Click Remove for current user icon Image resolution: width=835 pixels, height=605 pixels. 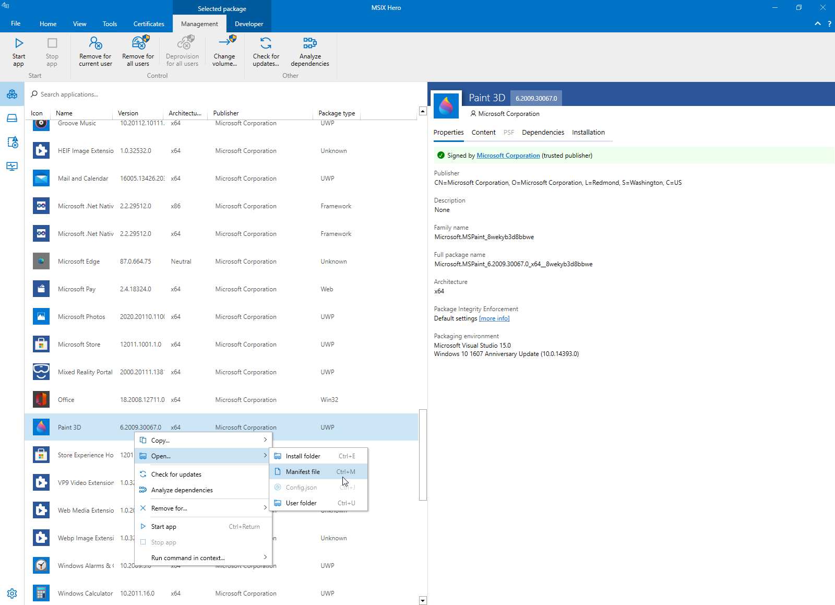(96, 43)
